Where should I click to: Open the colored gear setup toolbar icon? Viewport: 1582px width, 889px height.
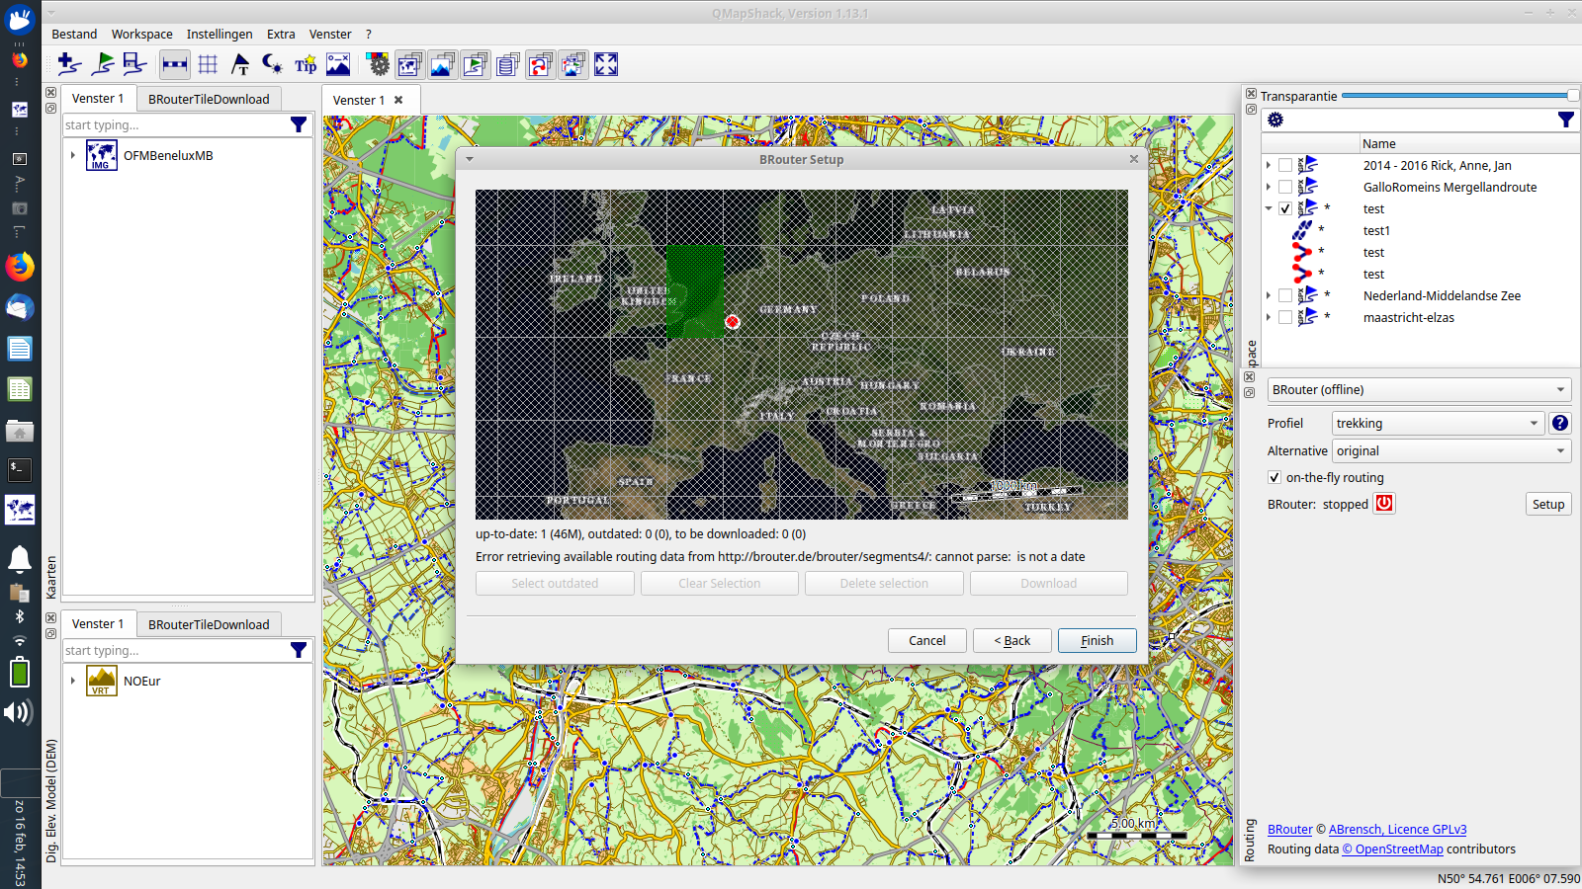[x=378, y=65]
